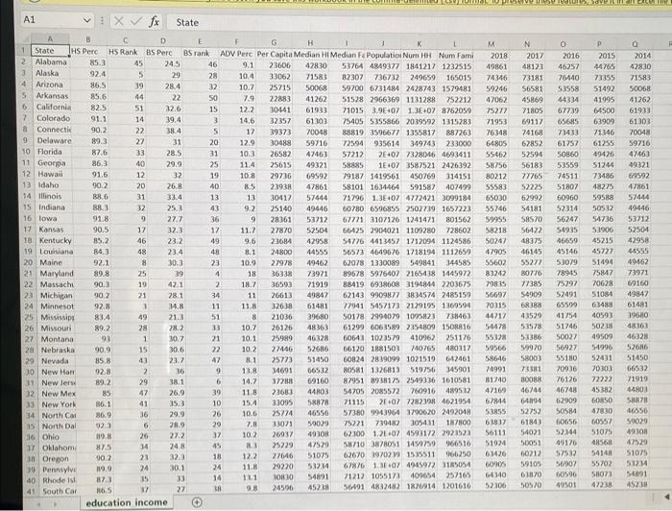672x511 pixels.
Task: Select the education_income sheet tab
Action: [127, 502]
